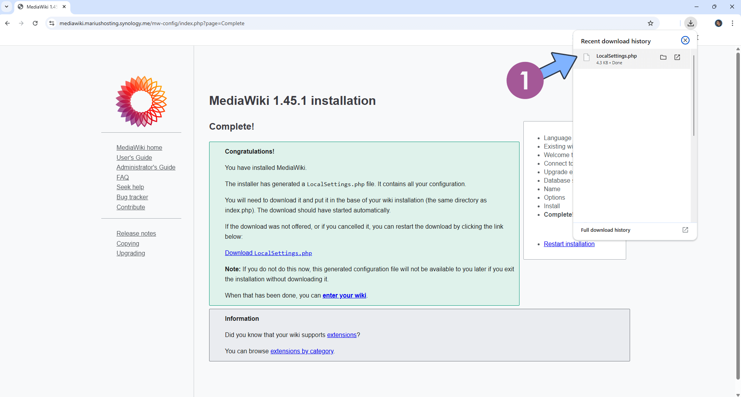This screenshot has height=397, width=741.
Task: Open the downloaded LocalSettings.php file
Action: (x=677, y=57)
